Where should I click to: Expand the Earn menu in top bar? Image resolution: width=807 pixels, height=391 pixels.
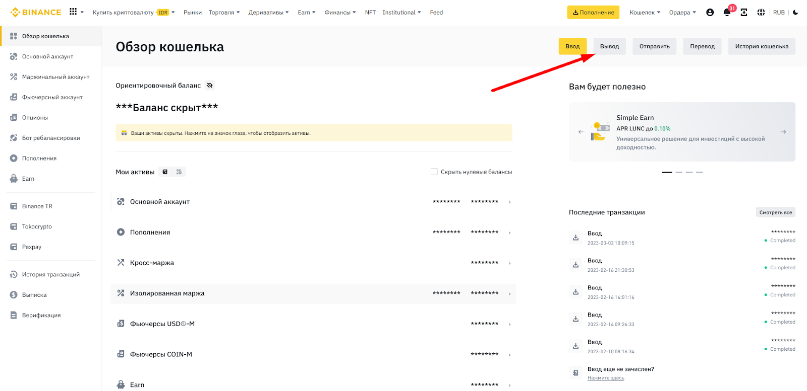tap(306, 13)
